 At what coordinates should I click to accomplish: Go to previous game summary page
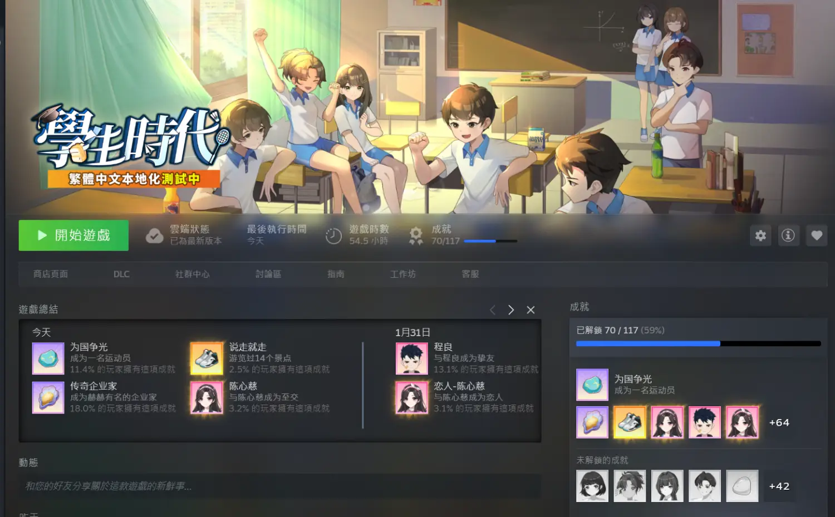(493, 310)
